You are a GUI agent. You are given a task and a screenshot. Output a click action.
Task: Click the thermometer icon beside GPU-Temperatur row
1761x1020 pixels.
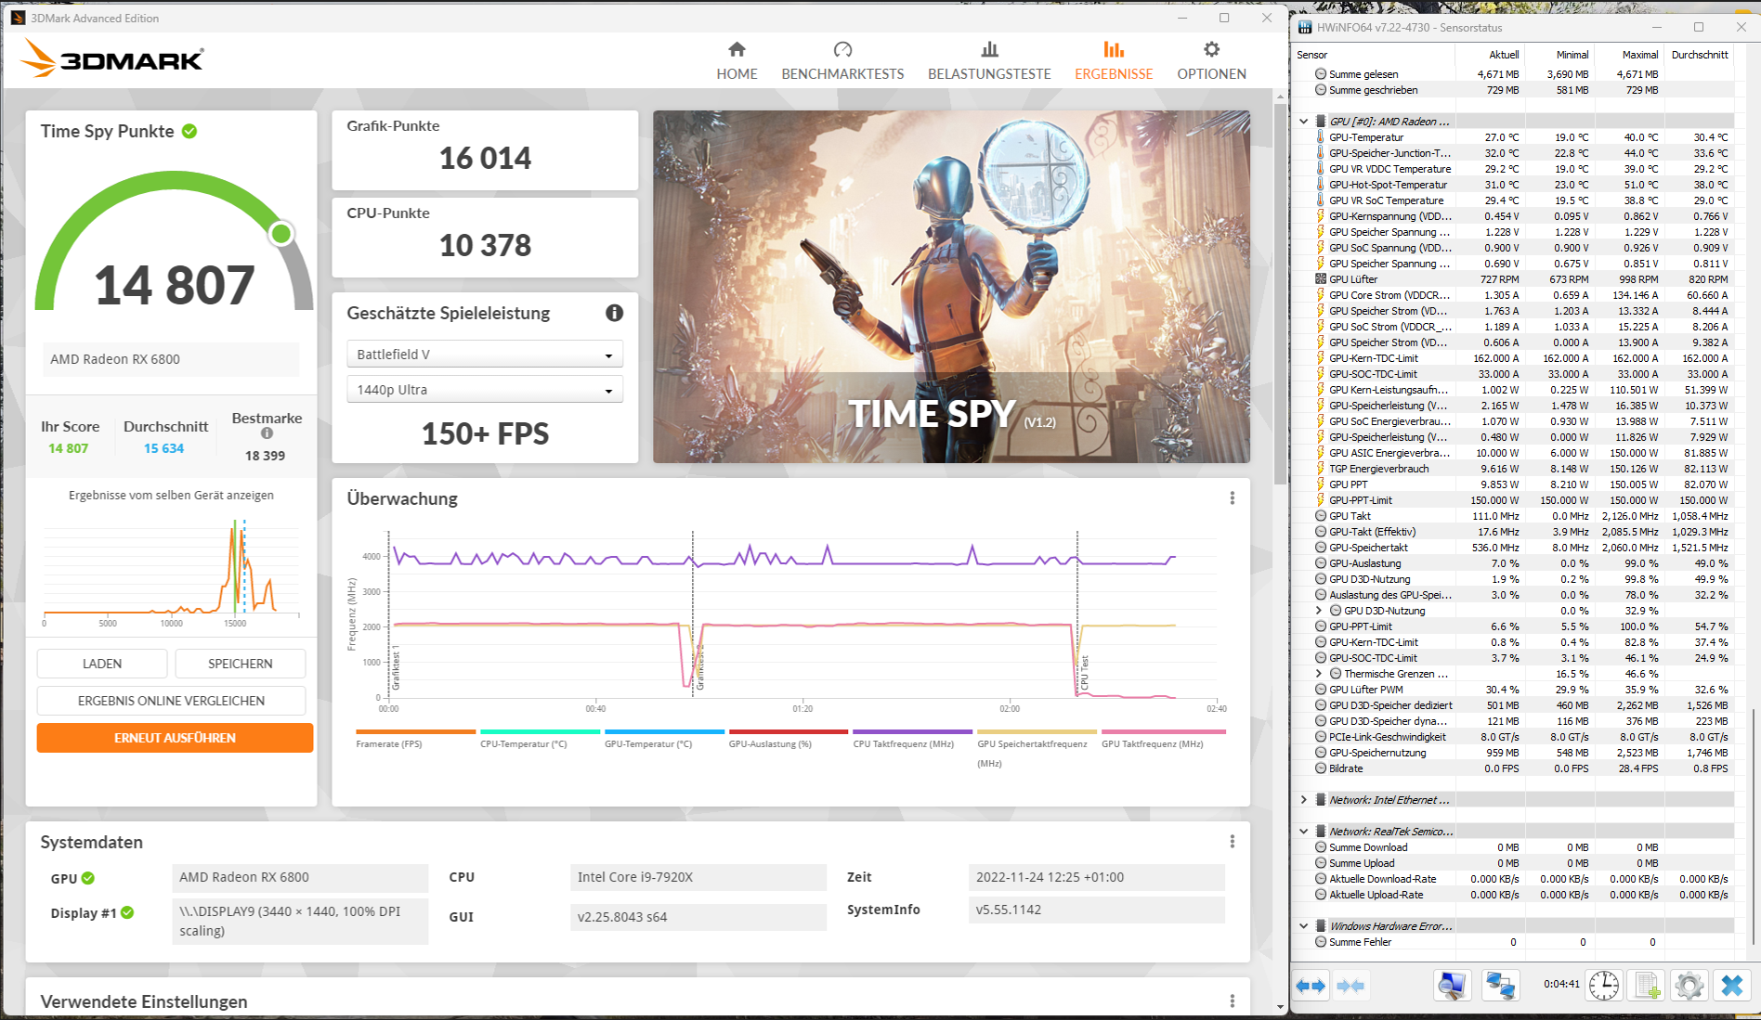[1320, 137]
